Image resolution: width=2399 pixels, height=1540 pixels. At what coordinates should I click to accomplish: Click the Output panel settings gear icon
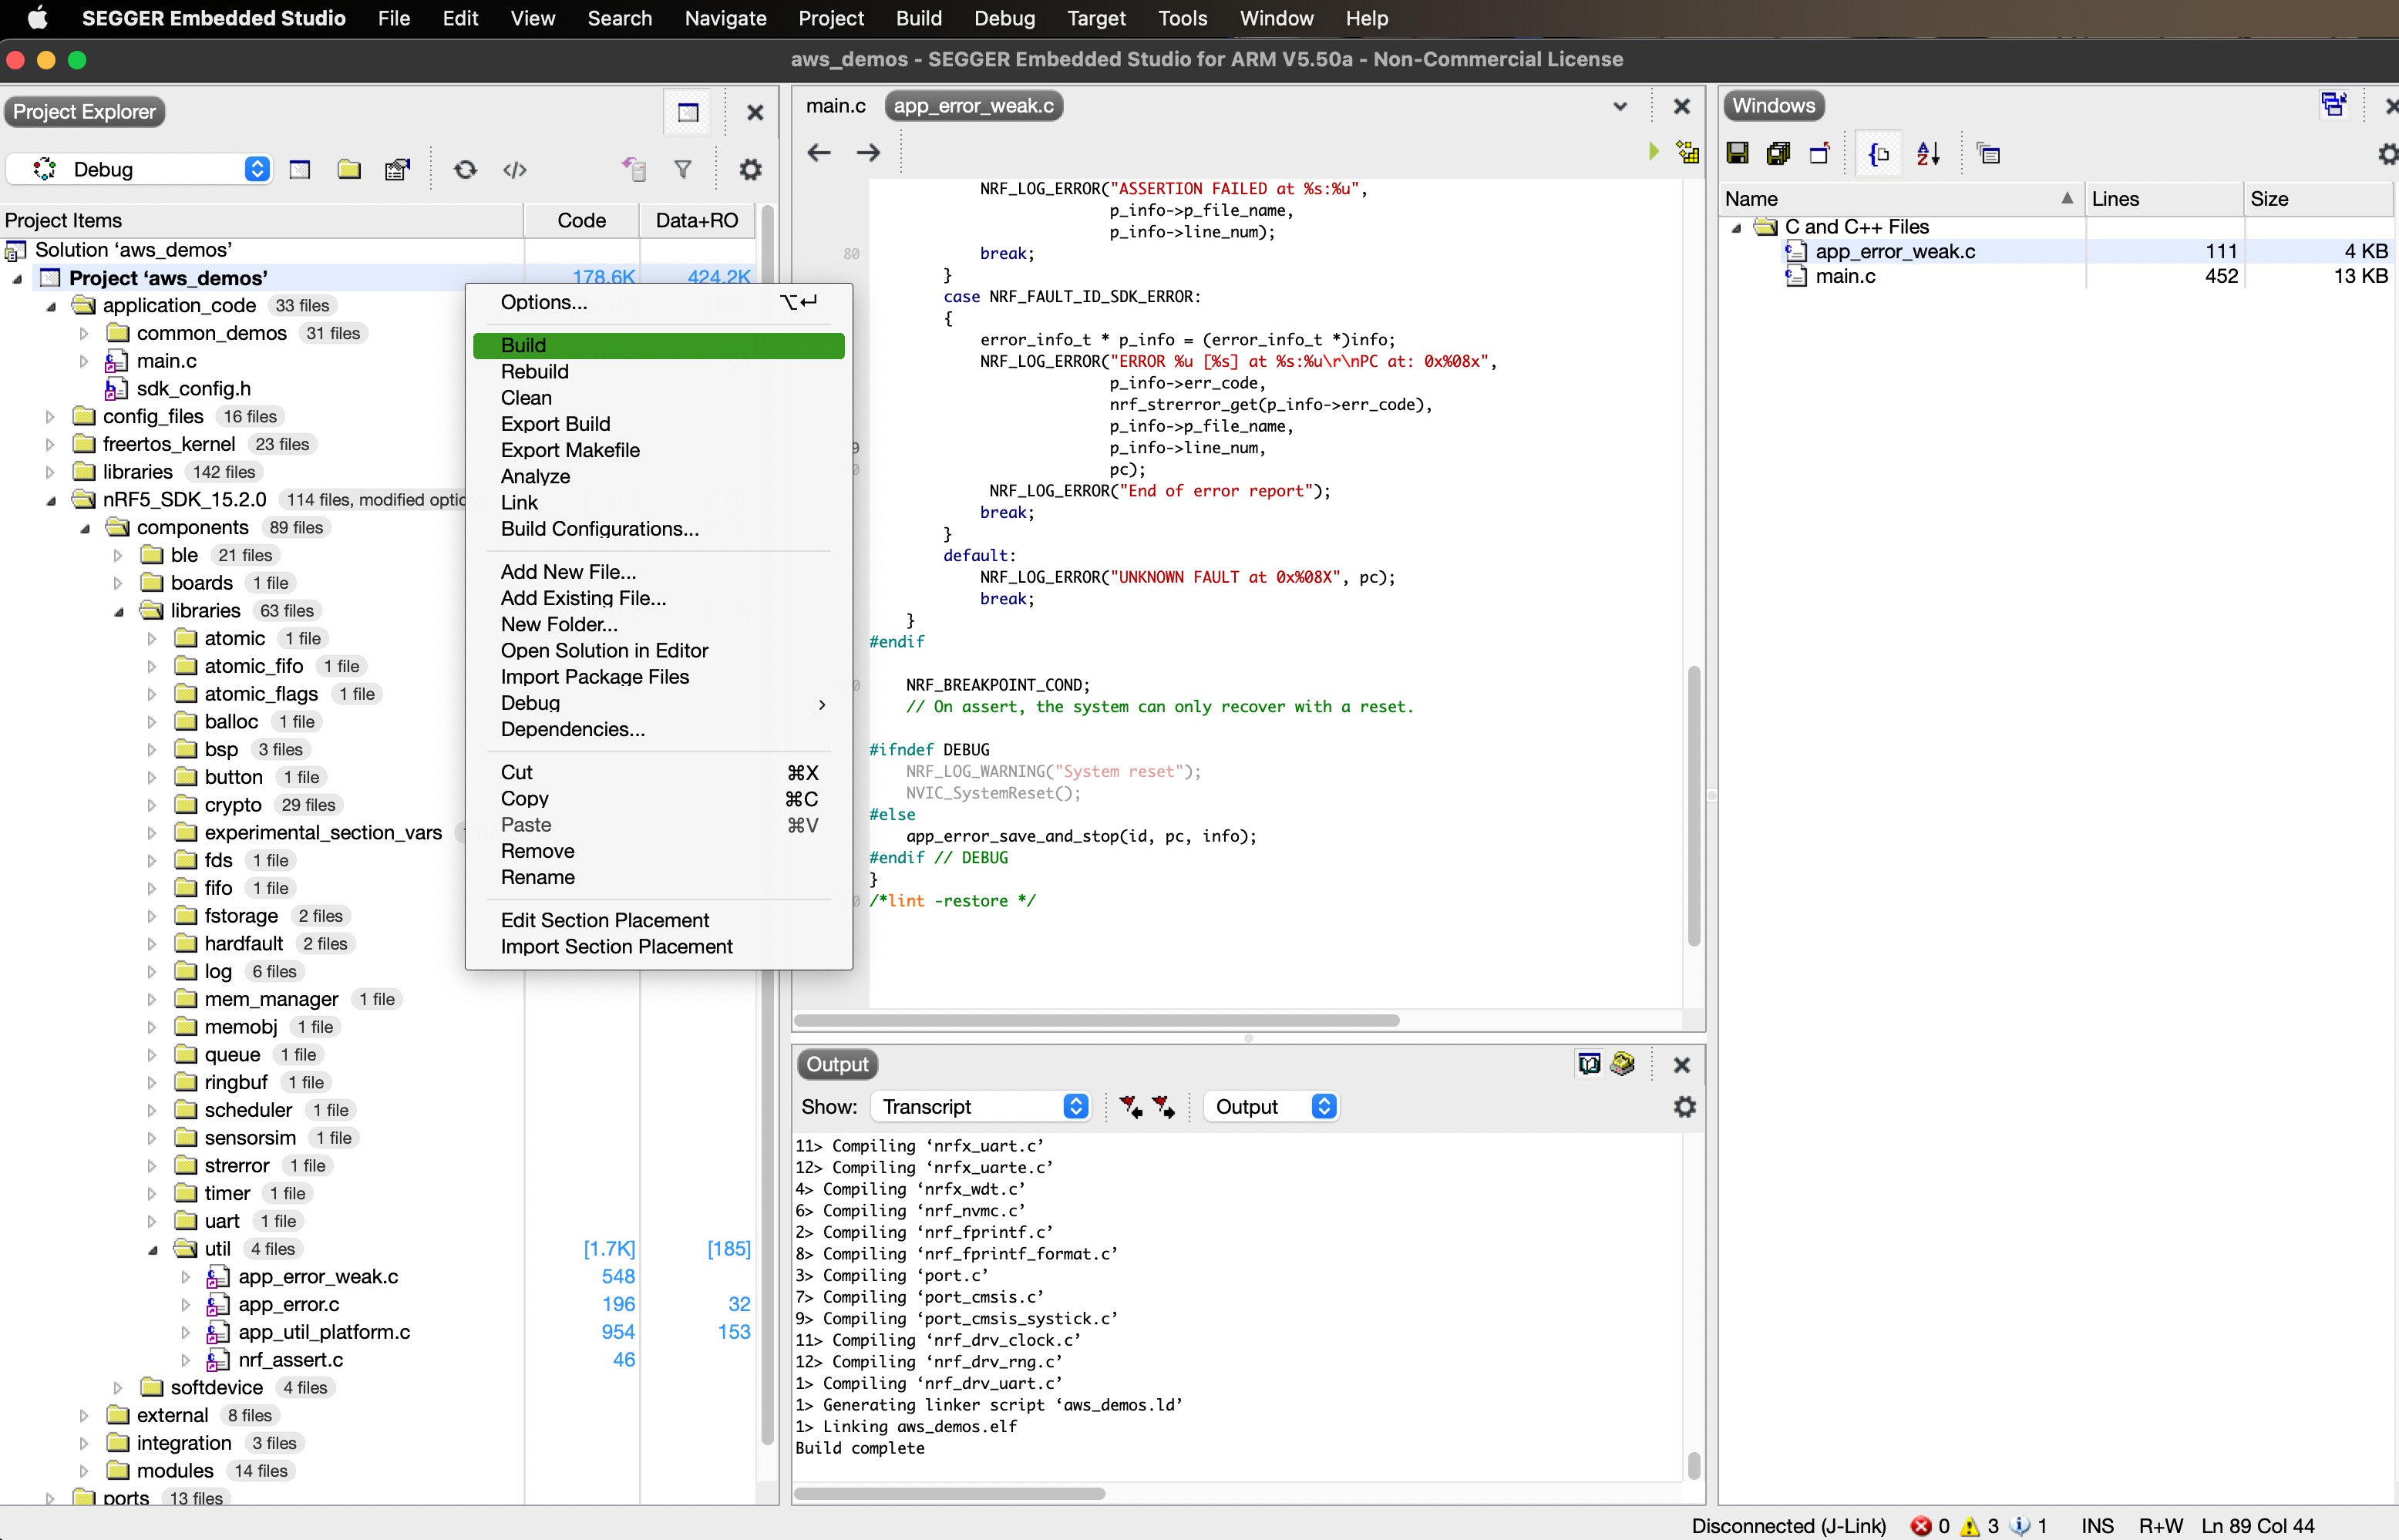pos(1685,1107)
